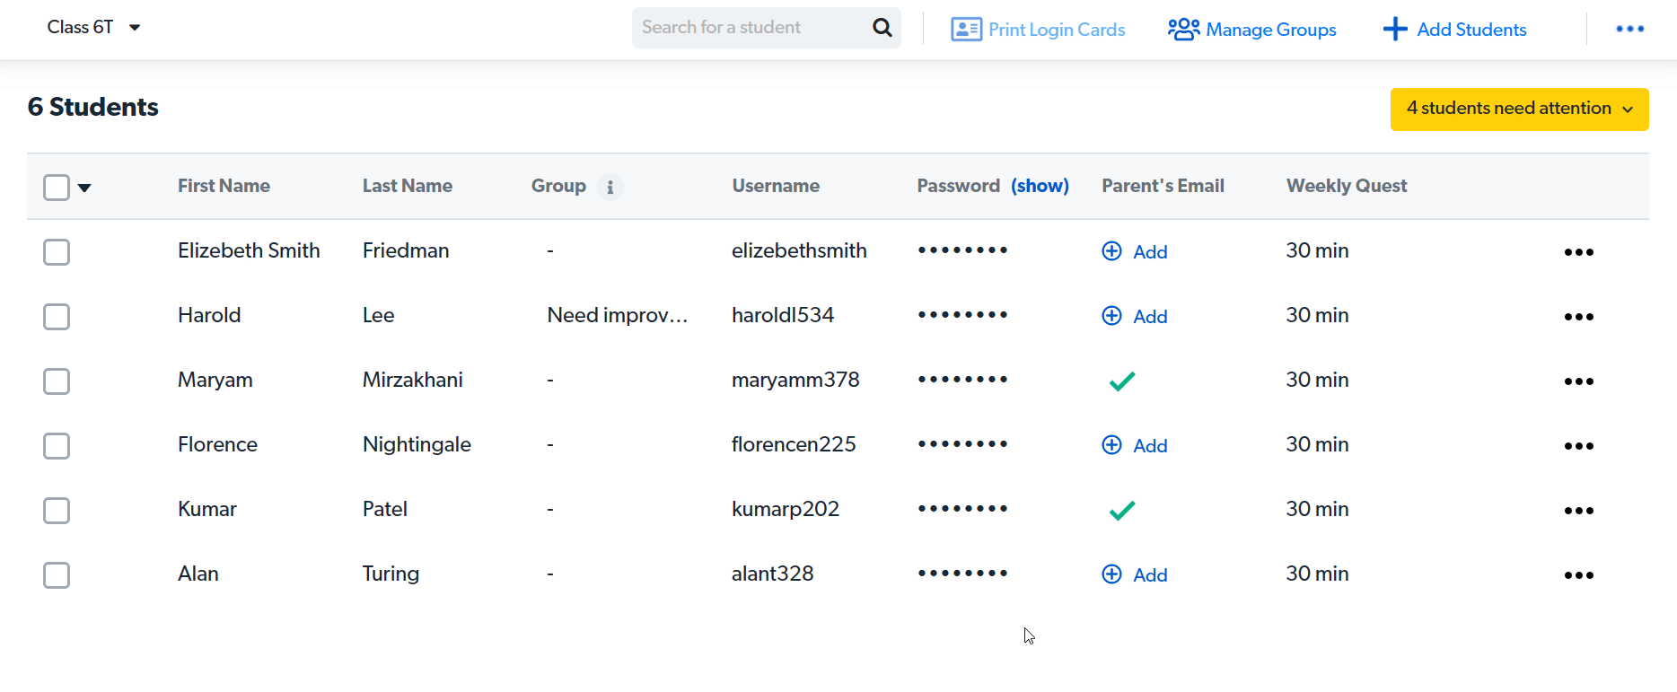Check the box next to Kumar Patel

point(57,511)
